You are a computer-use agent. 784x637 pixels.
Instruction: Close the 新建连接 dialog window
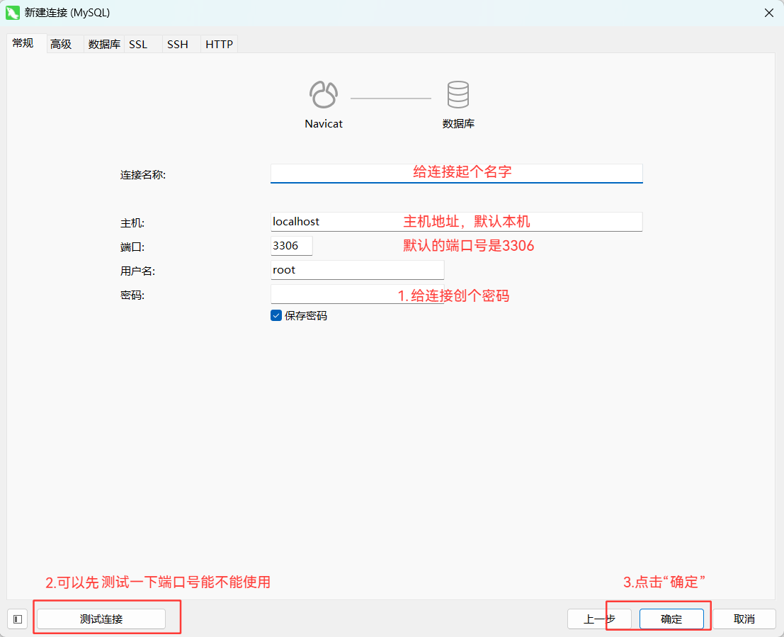(x=769, y=13)
